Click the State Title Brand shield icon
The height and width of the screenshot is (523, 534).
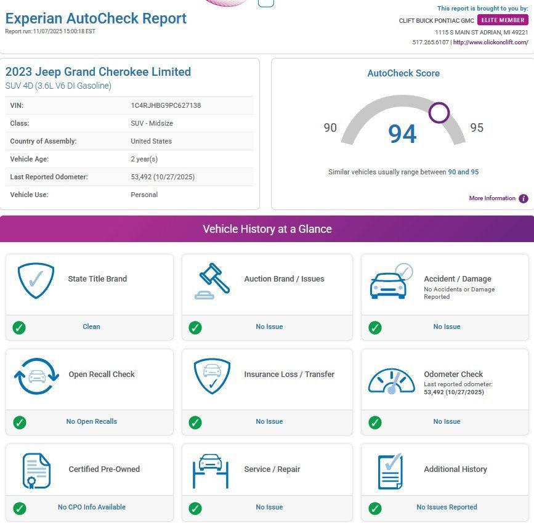[36, 280]
